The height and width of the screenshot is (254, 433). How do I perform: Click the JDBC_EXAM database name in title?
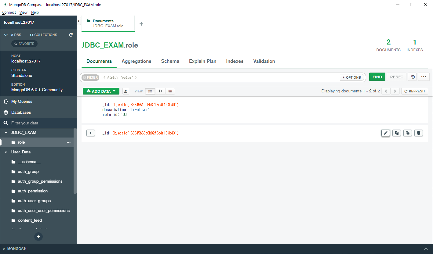click(102, 45)
